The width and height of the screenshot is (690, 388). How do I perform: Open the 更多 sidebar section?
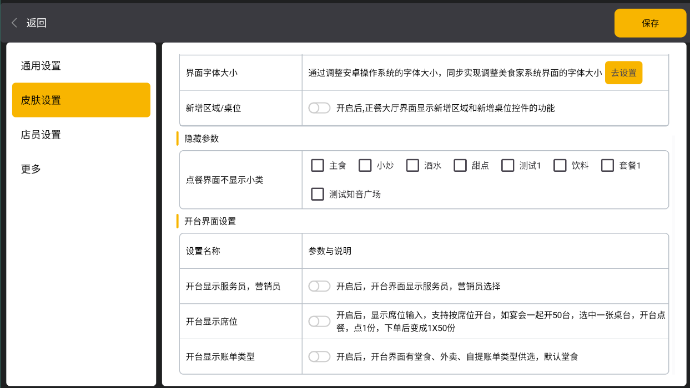tap(31, 169)
